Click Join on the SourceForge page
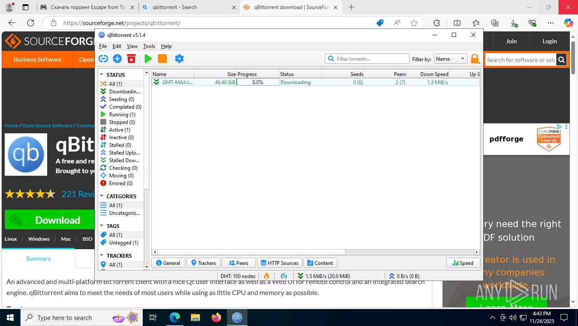Image resolution: width=578 pixels, height=326 pixels. tap(511, 41)
